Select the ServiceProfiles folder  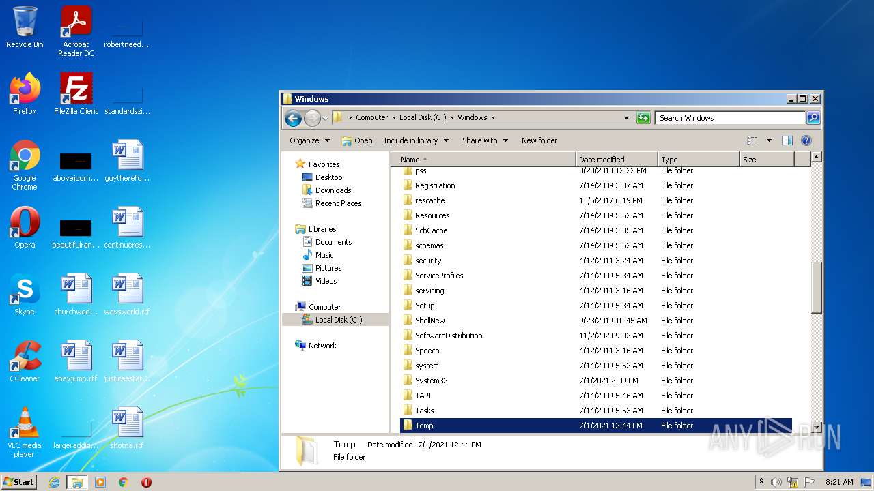439,276
